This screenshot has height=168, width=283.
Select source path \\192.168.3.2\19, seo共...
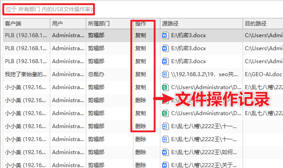(x=204, y=74)
